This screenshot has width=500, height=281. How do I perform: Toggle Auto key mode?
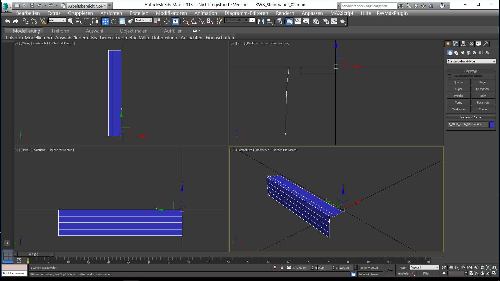tap(402, 268)
